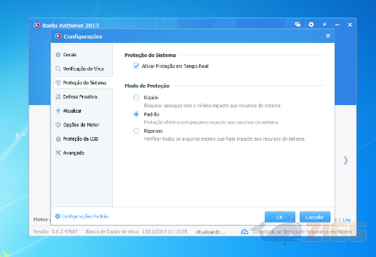Click the Baidu Antivirus shield logo

(x=36, y=26)
